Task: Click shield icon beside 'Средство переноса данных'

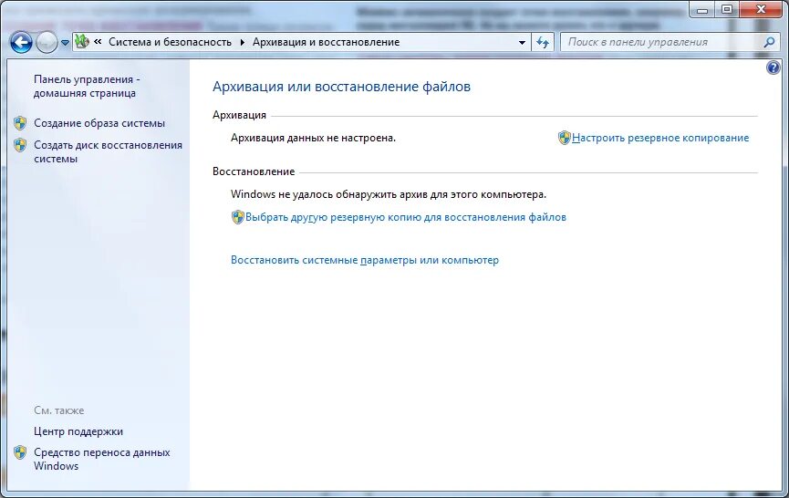Action: click(x=20, y=452)
